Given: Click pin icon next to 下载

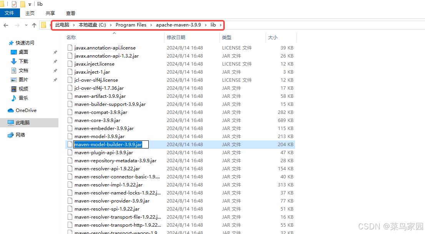Looking at the screenshot, I should coord(55,61).
